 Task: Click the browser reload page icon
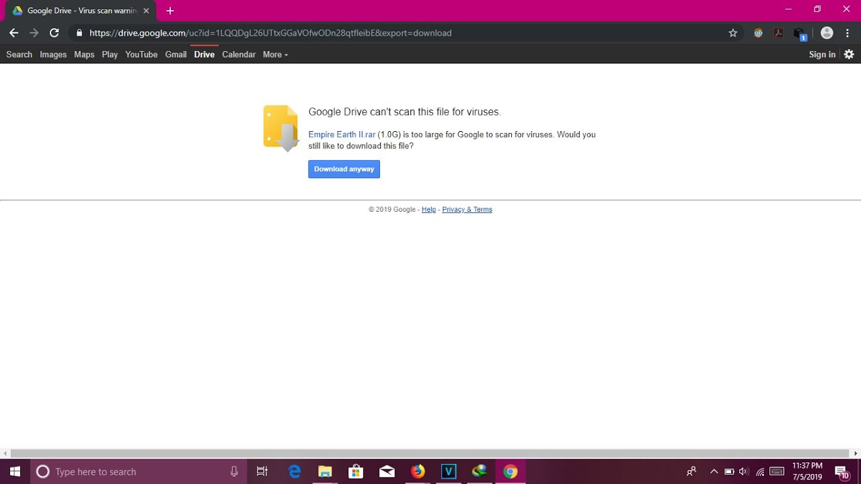(54, 33)
